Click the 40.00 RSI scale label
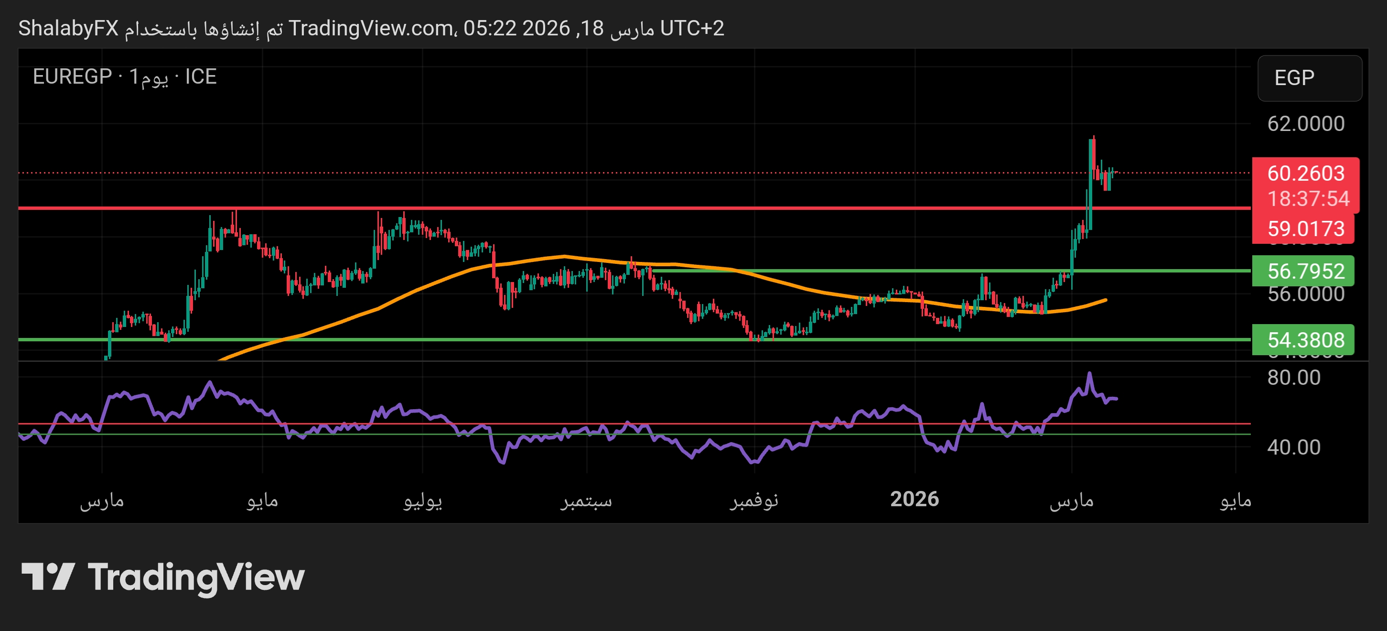The image size is (1387, 631). 1293,446
